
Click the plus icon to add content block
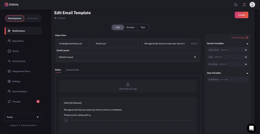(x=66, y=120)
